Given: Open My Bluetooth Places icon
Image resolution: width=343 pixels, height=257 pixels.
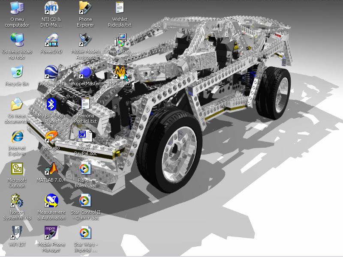Looking at the screenshot, I should pyautogui.click(x=51, y=105).
